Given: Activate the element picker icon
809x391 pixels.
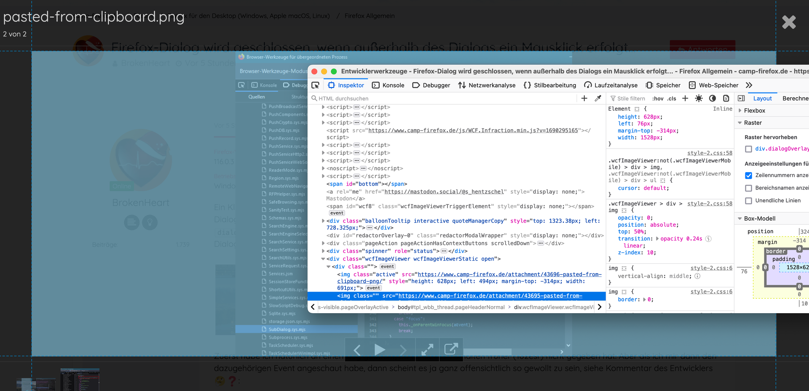Looking at the screenshot, I should [x=315, y=85].
